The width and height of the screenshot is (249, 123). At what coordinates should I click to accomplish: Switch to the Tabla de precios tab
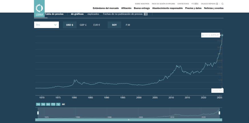(x=54, y=14)
